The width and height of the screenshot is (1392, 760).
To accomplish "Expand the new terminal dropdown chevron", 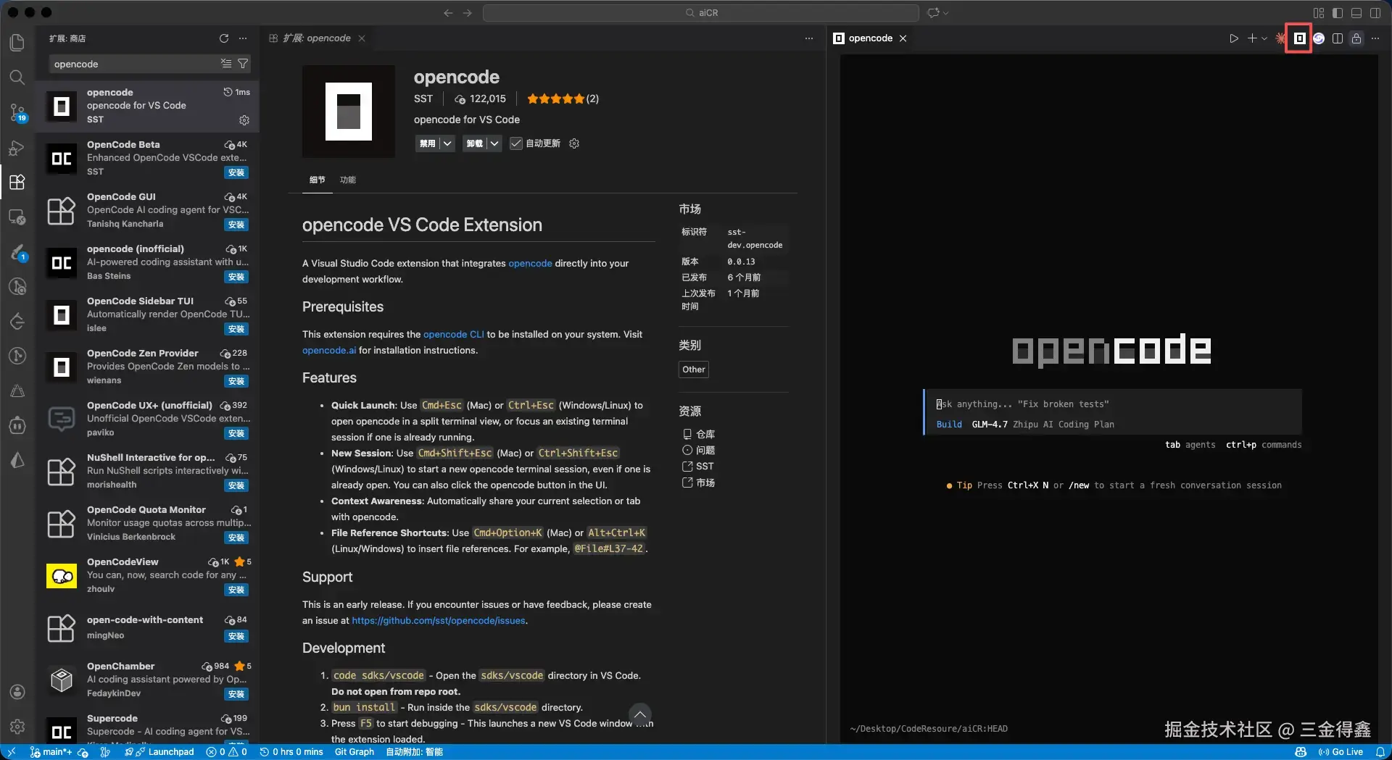I will 1264,38.
